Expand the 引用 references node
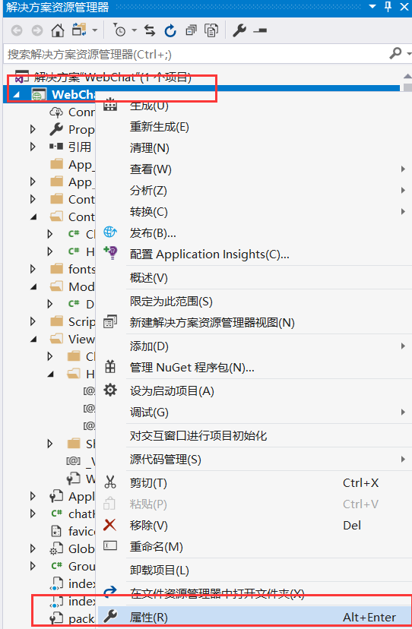 pos(33,147)
